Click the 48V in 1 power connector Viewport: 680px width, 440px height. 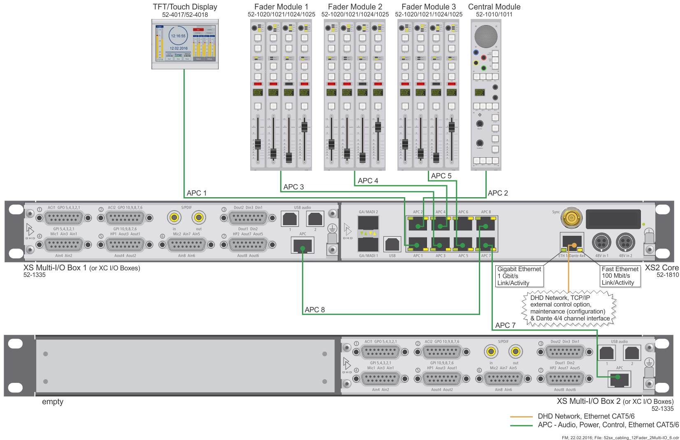click(x=601, y=242)
